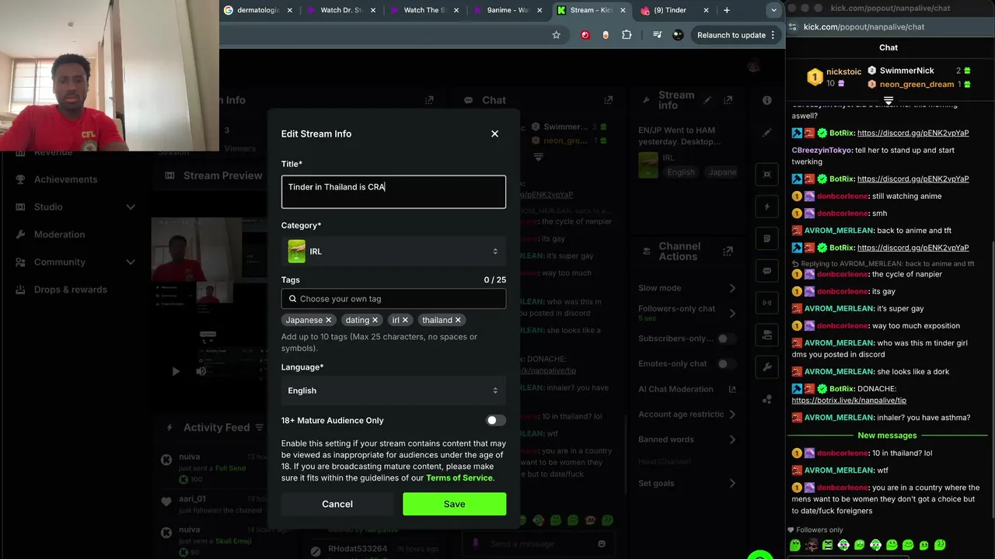
Task: Click SwimmerNick in the chat leaderboard
Action: [x=906, y=71]
